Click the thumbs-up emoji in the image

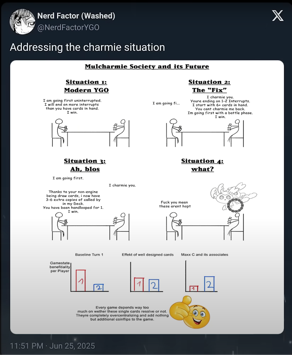[x=190, y=312]
